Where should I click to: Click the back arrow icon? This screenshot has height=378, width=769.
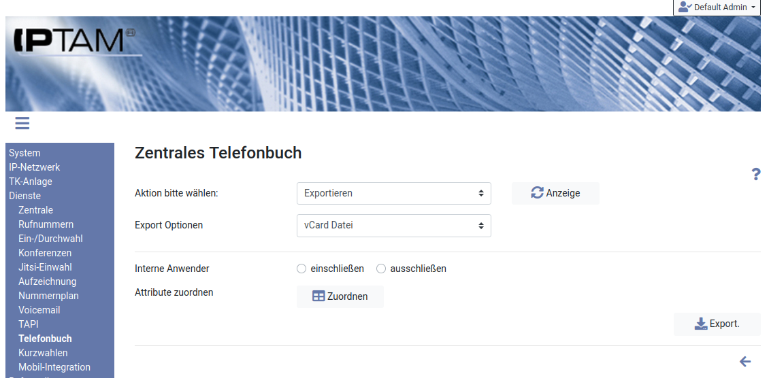coord(745,362)
